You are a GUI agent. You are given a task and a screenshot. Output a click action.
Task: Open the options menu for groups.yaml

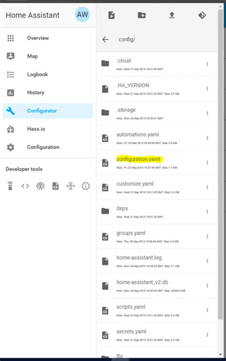tap(207, 236)
